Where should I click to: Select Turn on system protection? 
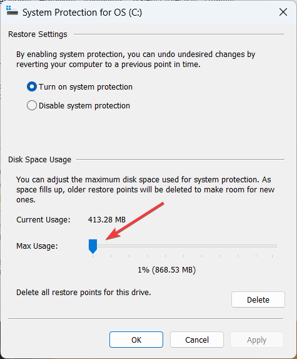click(79, 86)
